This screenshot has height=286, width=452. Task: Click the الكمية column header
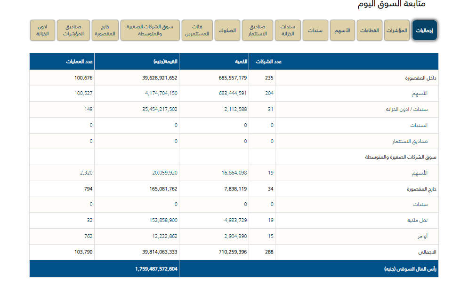[242, 62]
